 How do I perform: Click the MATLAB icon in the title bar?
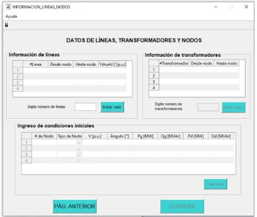pyautogui.click(x=8, y=7)
